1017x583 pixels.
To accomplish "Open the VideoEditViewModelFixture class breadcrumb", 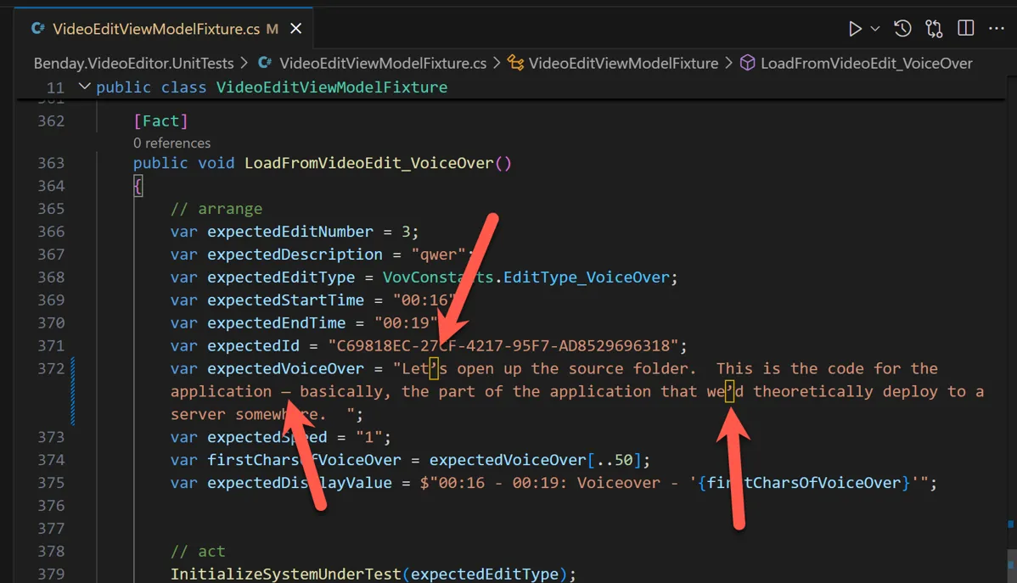I will [x=623, y=63].
